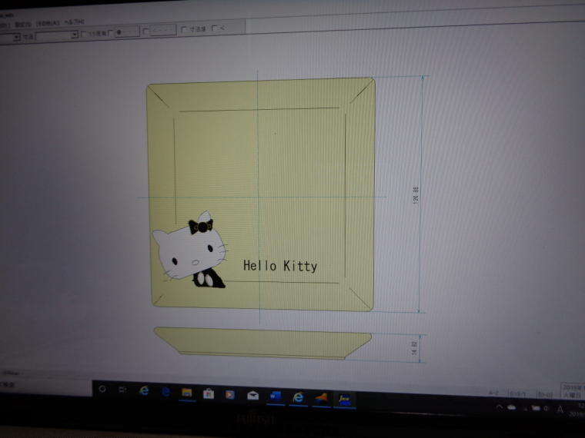Image resolution: width=585 pixels, height=438 pixels.
Task: Switch to the Jw_cad app on the taskbar
Action: point(344,400)
